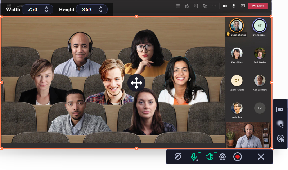Open the Share content tray

243,6
